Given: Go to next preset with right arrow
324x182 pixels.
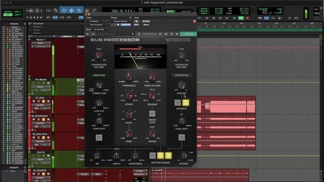Looking at the screenshot, I should pos(93,34).
